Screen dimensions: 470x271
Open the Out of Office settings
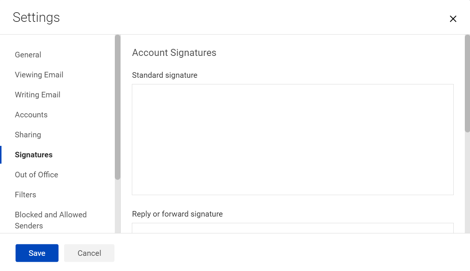(x=36, y=174)
